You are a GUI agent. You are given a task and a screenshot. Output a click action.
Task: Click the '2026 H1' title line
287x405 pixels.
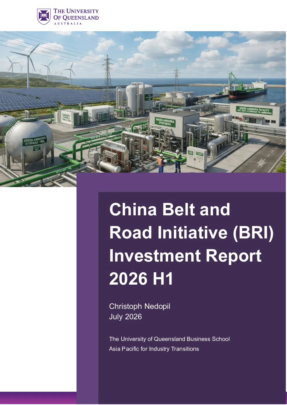[141, 279]
